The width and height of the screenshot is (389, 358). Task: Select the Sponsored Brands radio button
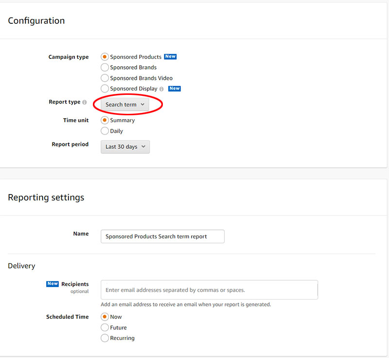pos(105,67)
